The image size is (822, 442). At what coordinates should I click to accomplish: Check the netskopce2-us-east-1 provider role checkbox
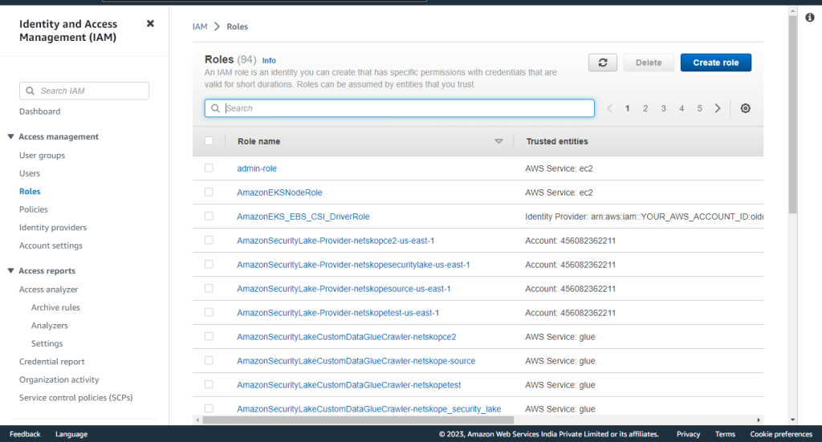pyautogui.click(x=210, y=241)
